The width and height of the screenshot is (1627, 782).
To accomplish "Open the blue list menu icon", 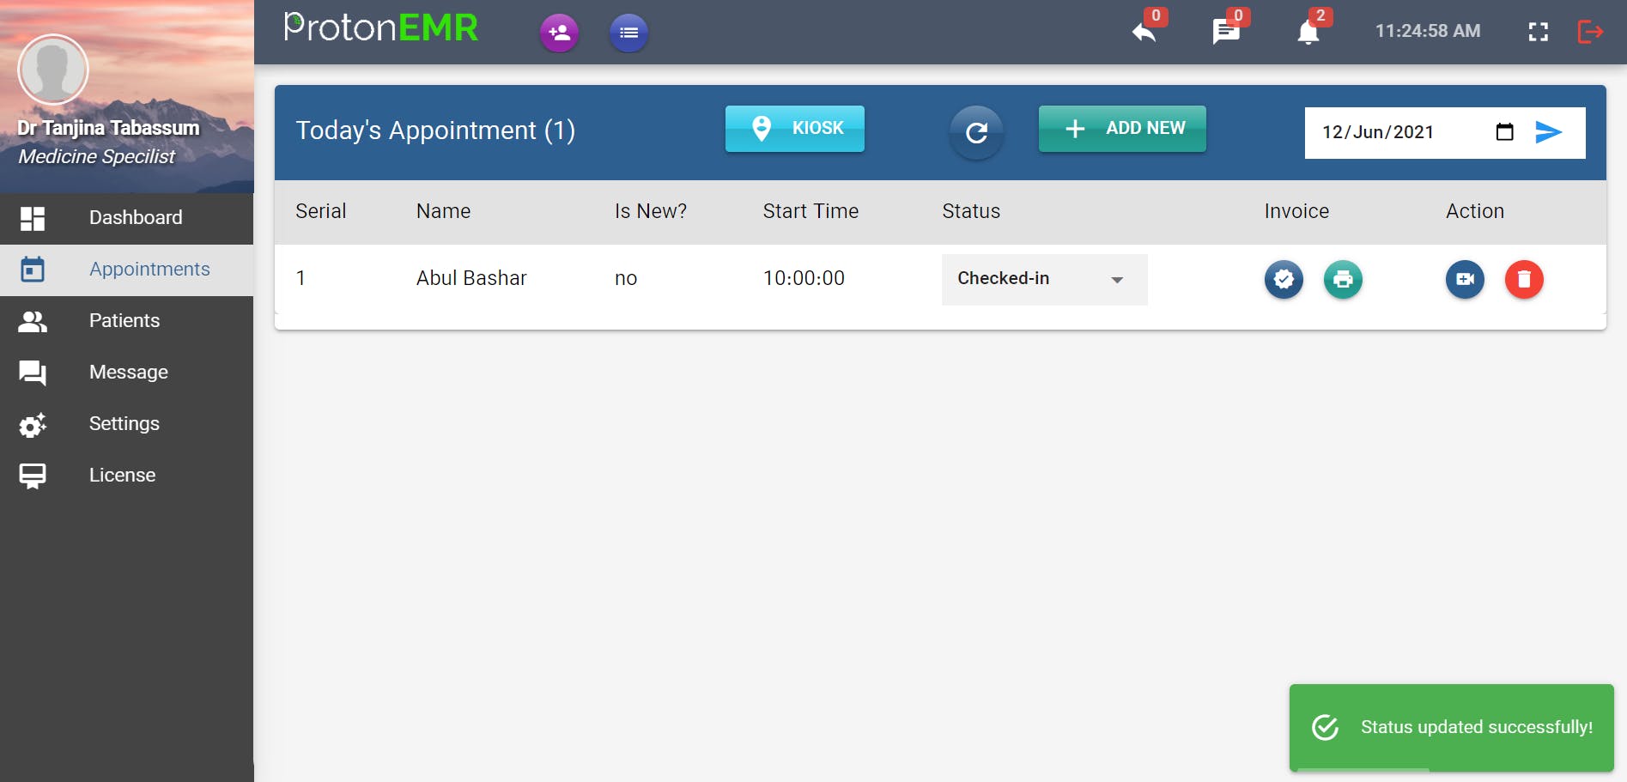I will (x=628, y=33).
